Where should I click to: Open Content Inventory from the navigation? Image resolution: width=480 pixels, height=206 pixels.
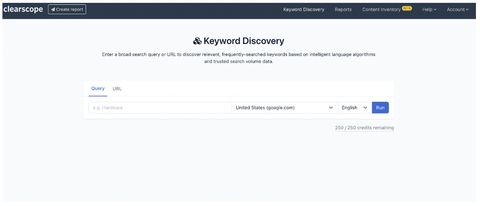click(382, 9)
